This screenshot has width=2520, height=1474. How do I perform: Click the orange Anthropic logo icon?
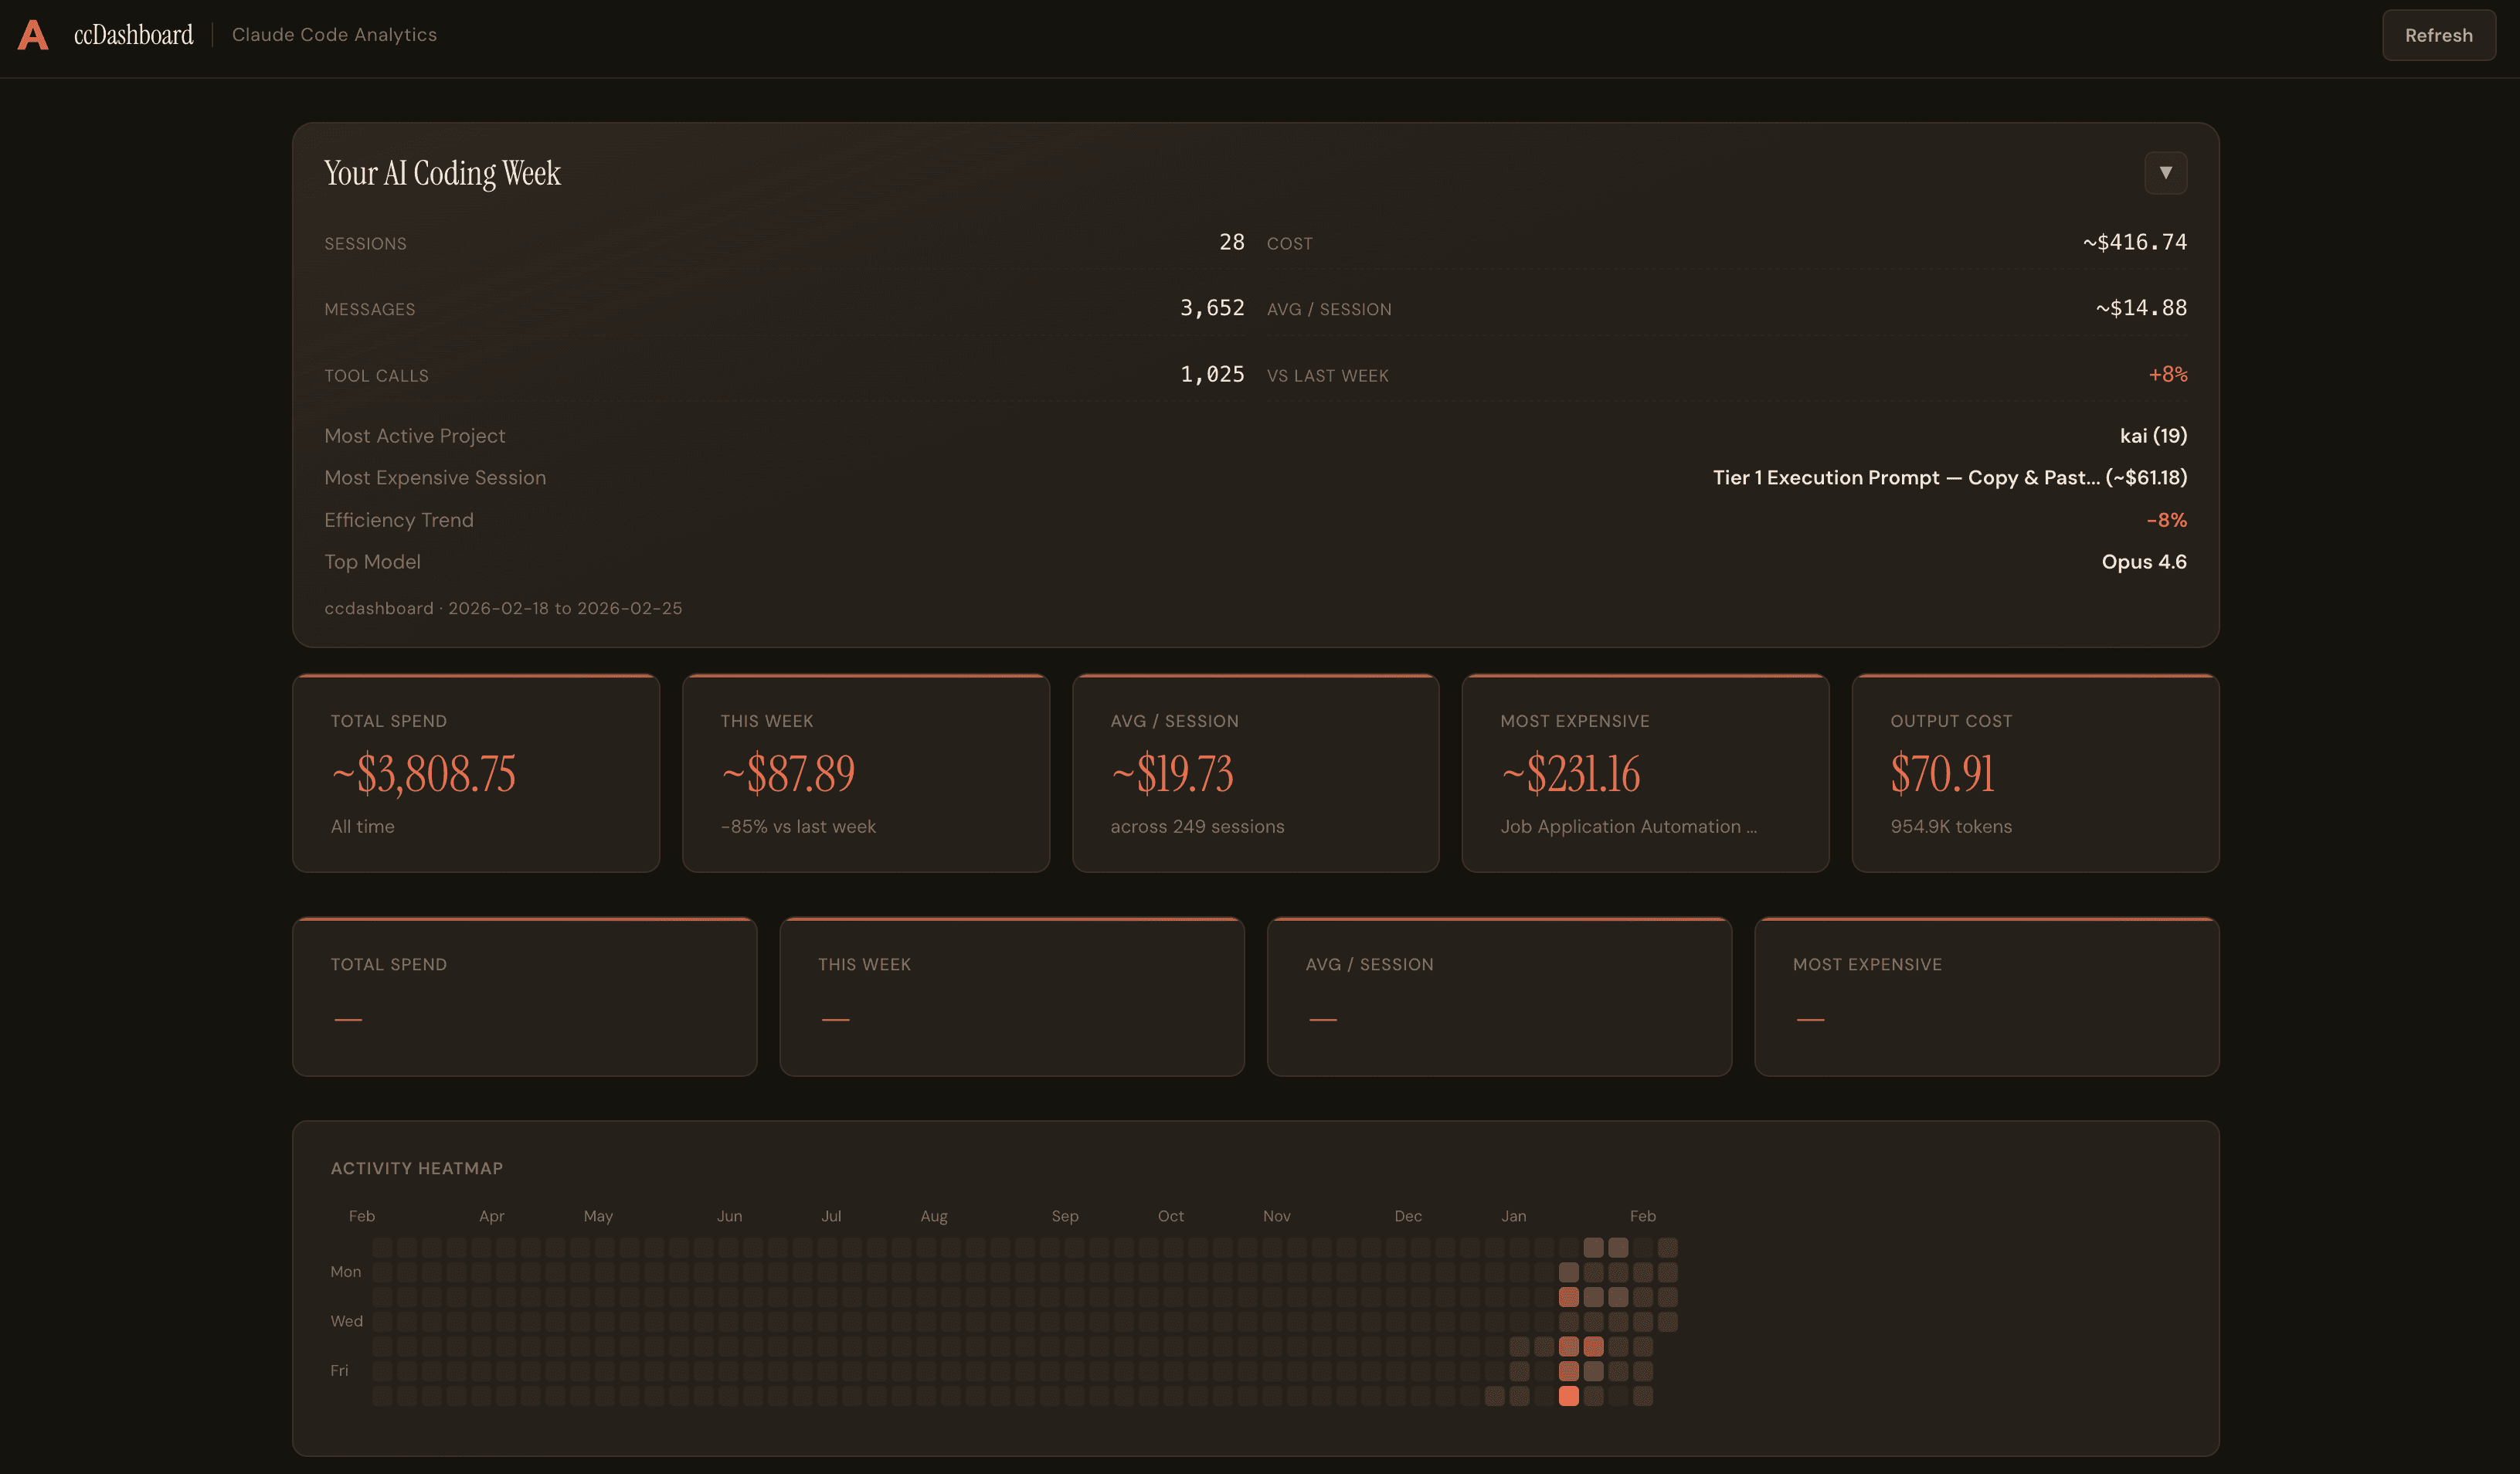[33, 35]
